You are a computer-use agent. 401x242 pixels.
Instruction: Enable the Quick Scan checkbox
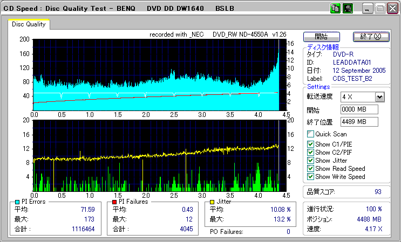click(310, 134)
